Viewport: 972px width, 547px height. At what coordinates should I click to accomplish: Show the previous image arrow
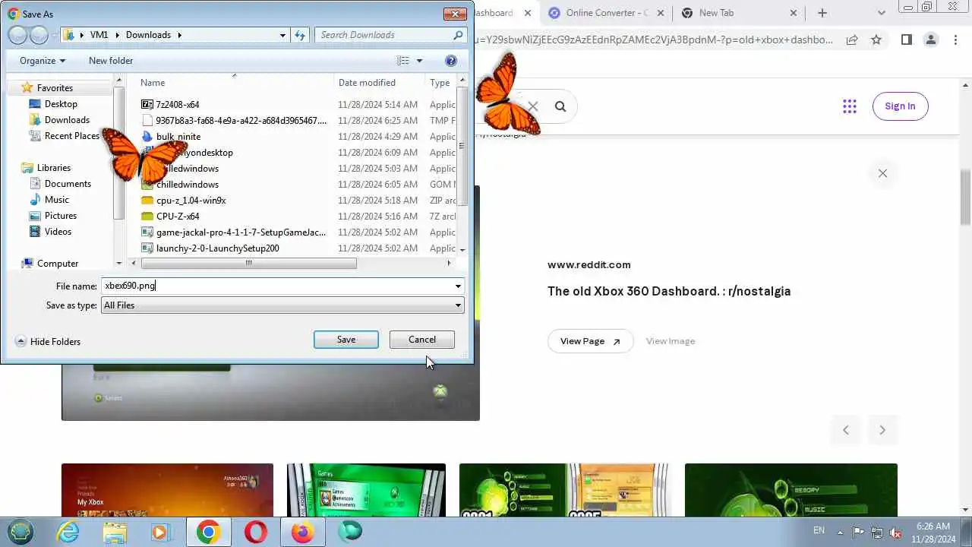tap(846, 430)
